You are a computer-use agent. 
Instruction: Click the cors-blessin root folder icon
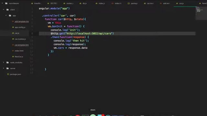(6, 4)
